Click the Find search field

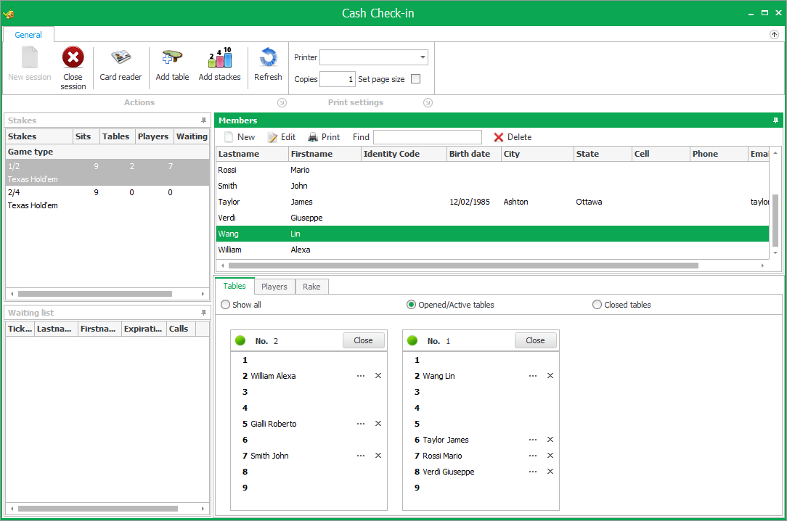point(428,137)
